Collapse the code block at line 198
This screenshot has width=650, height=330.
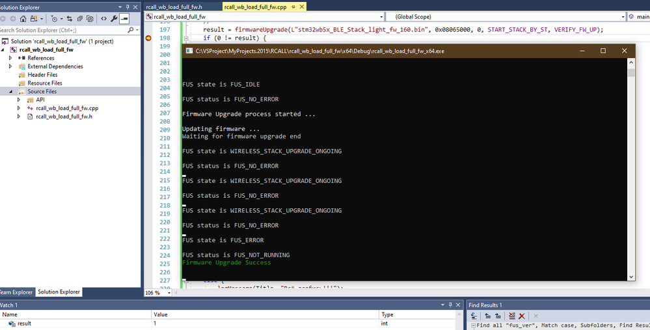point(186,38)
